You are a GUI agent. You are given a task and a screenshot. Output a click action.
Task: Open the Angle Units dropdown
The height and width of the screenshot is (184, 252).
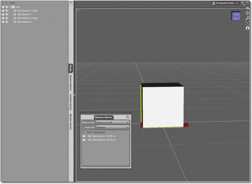point(112,127)
